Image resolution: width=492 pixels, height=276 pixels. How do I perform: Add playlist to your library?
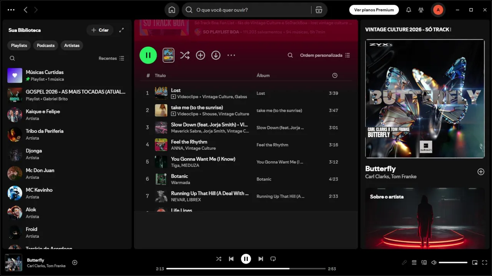pos(200,55)
